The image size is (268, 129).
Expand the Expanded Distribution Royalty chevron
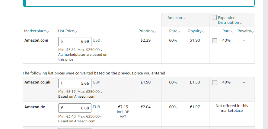click(x=252, y=32)
